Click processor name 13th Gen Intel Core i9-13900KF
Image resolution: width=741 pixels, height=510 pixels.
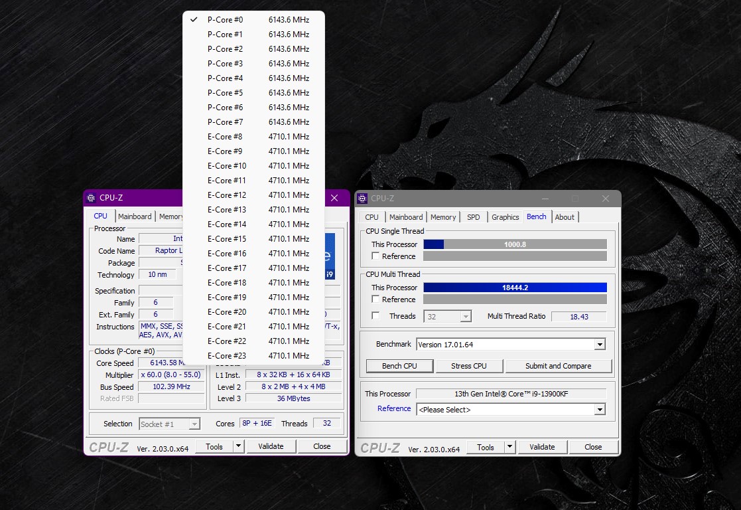(511, 394)
